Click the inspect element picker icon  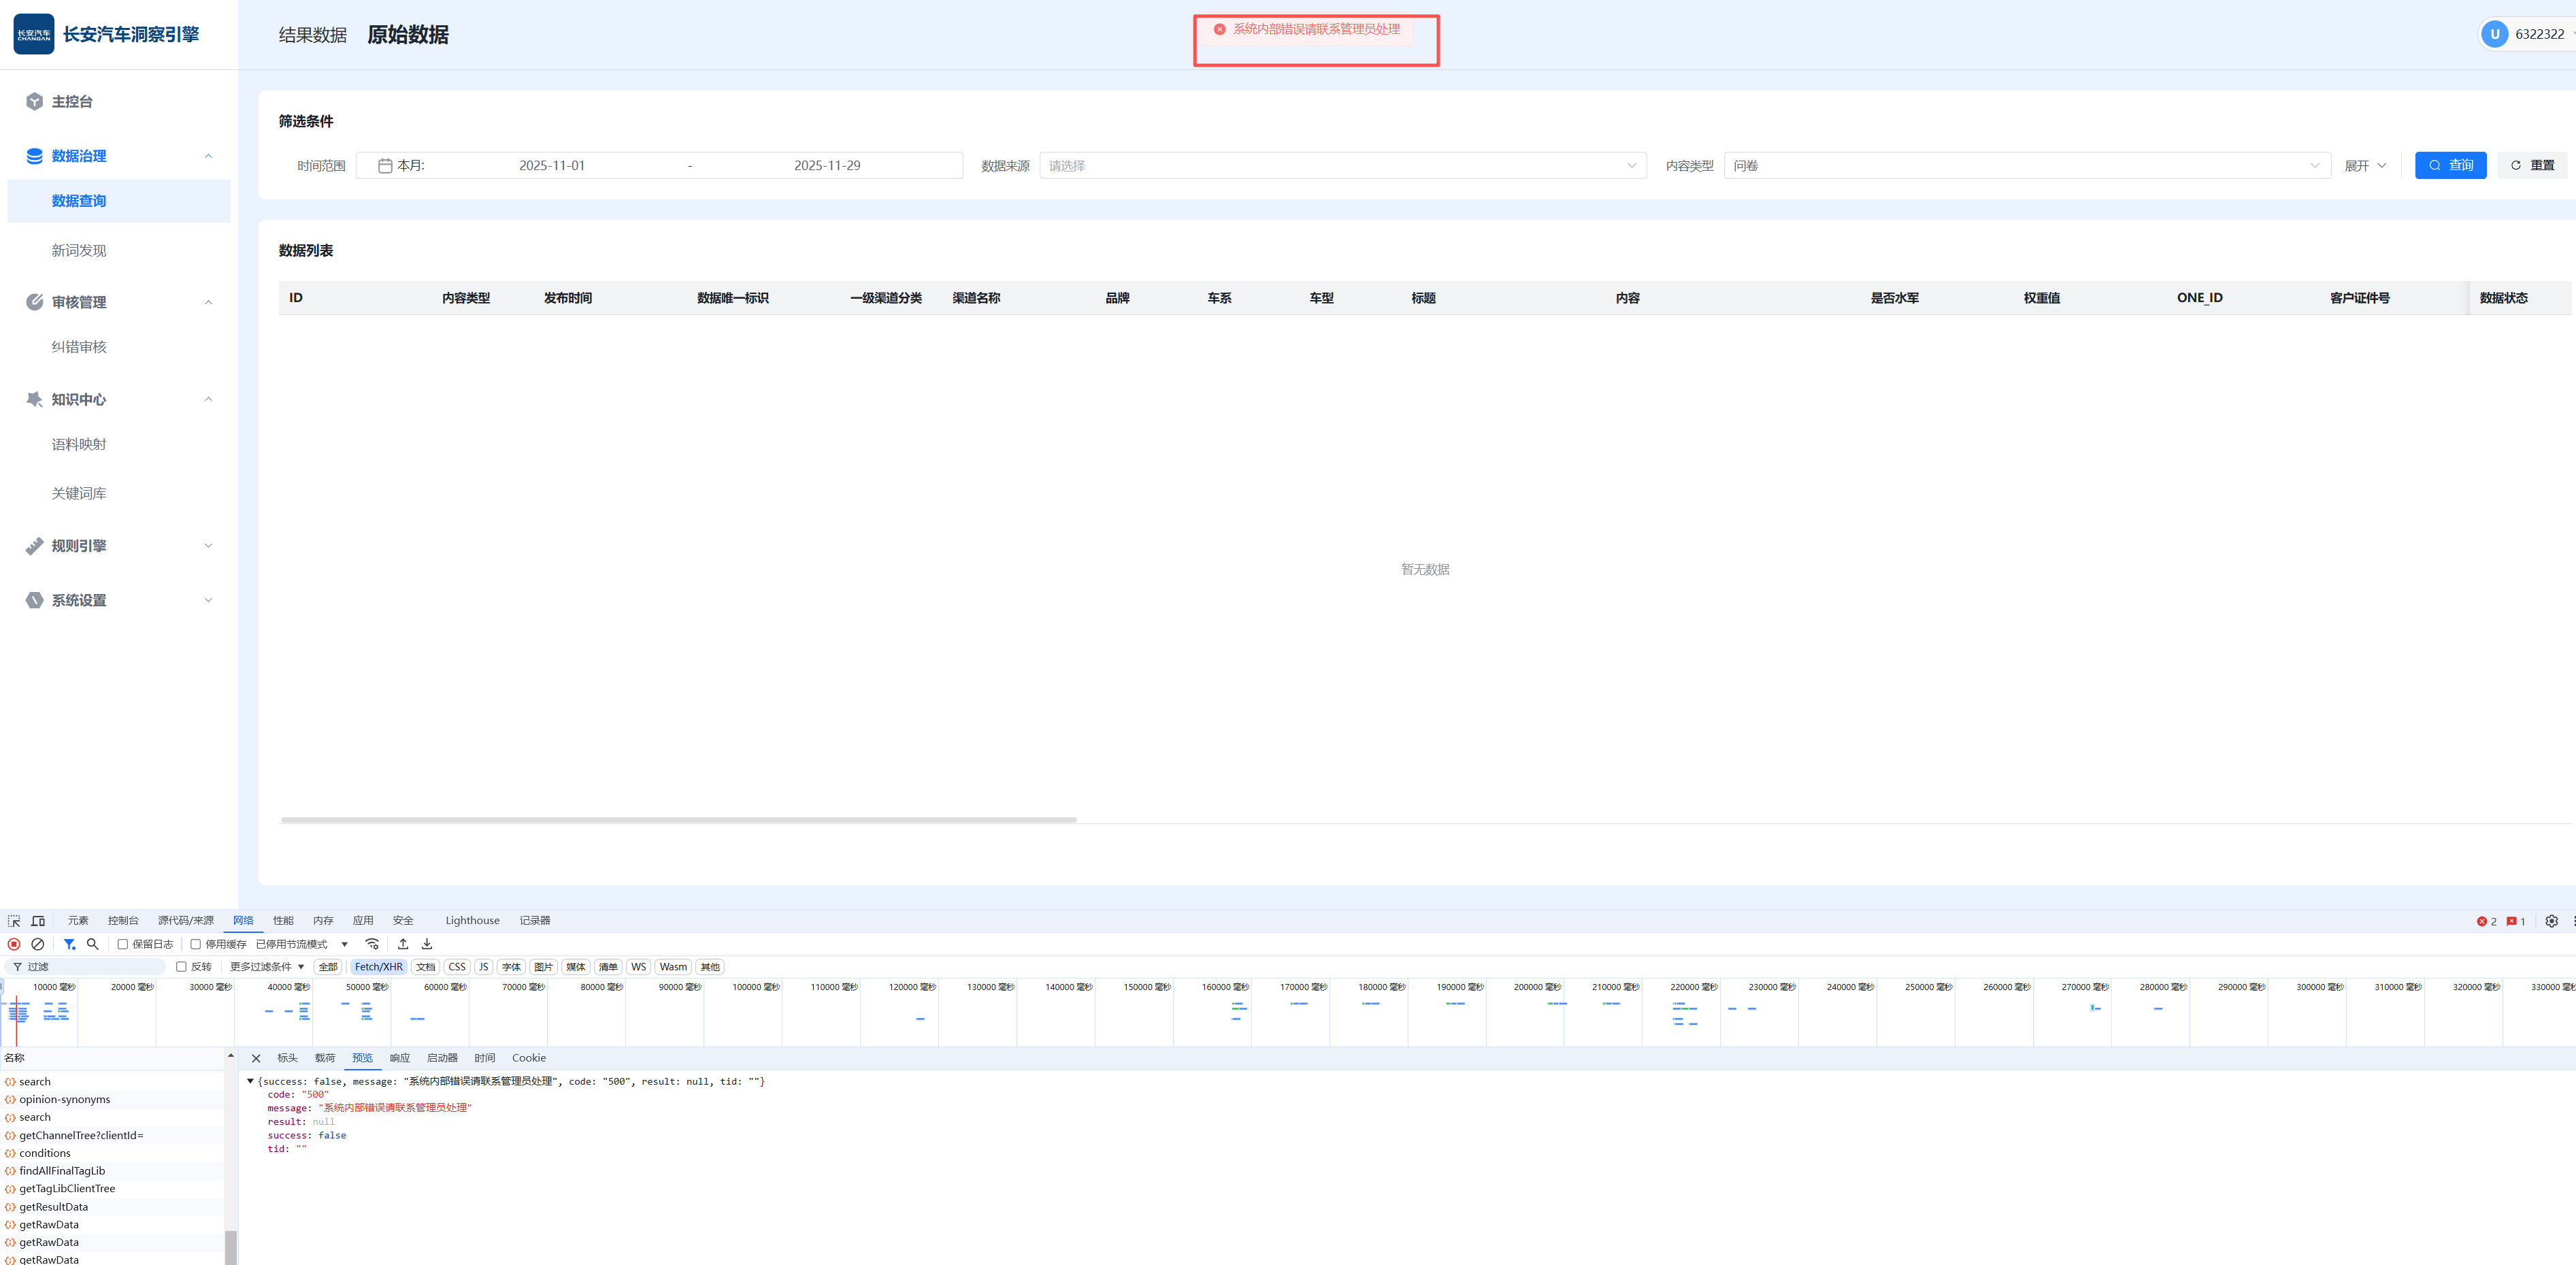click(x=14, y=921)
